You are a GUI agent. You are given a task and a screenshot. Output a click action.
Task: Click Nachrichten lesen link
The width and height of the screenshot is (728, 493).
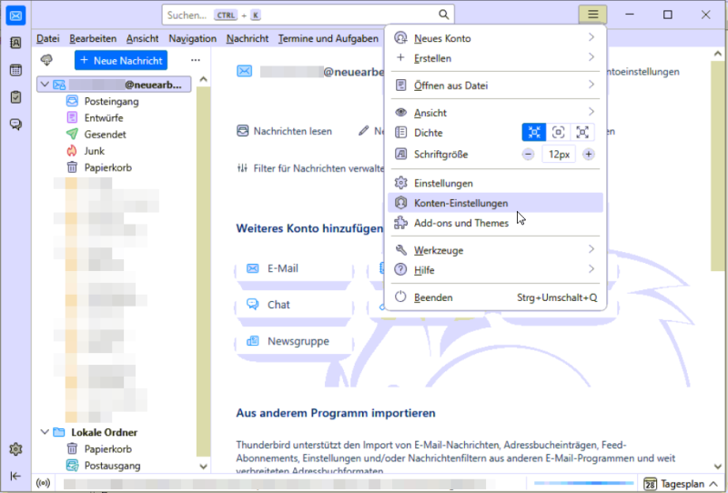coord(284,131)
